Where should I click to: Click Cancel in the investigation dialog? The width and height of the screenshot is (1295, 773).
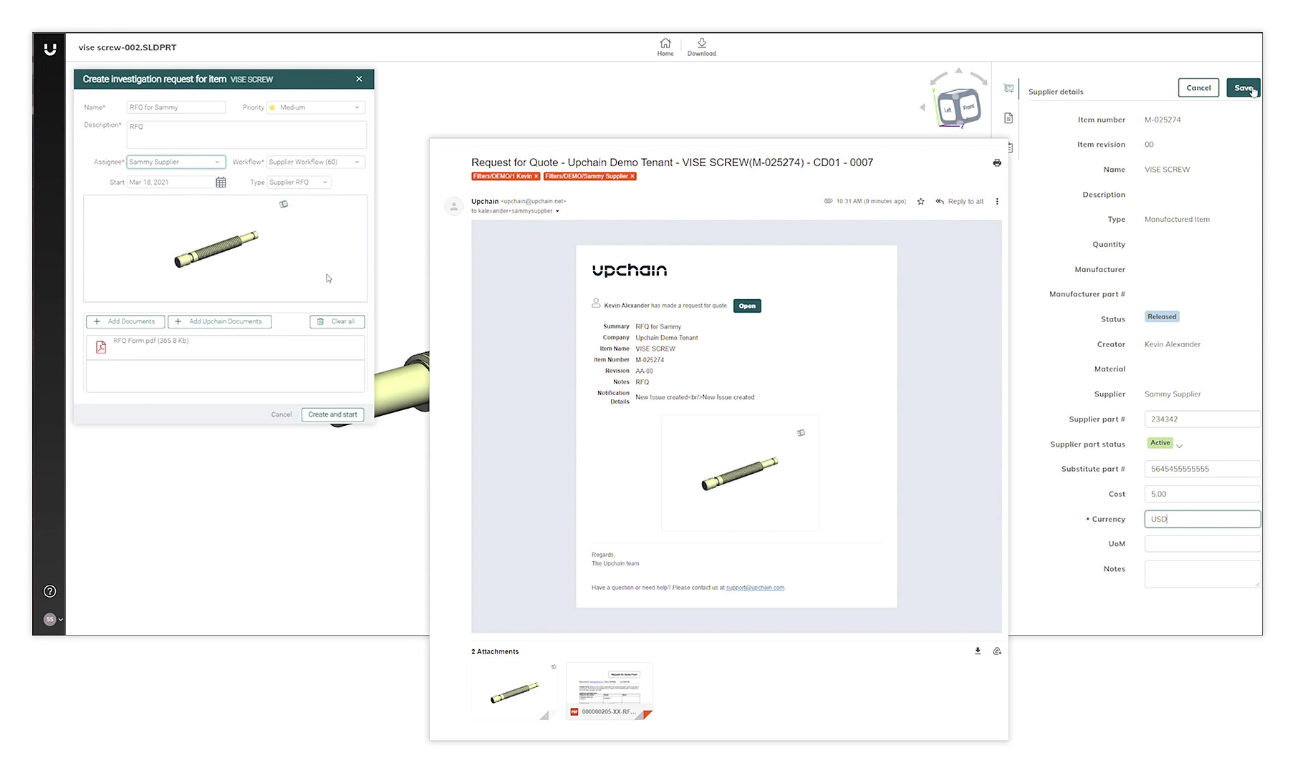[281, 414]
